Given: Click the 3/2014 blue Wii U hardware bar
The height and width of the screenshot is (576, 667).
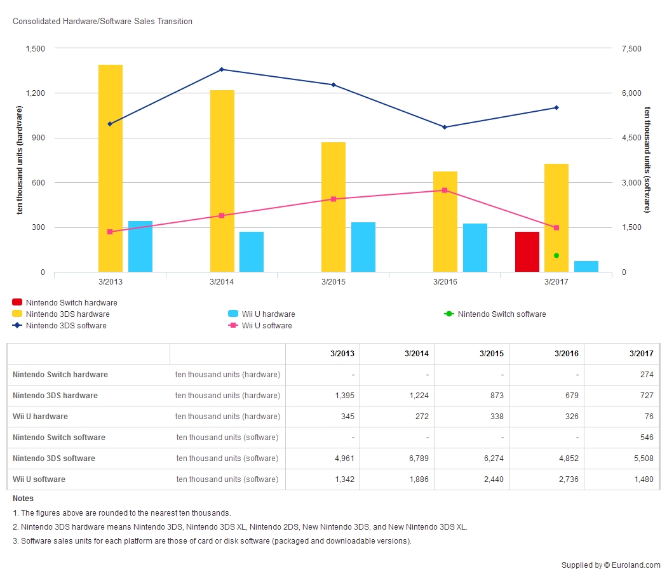Looking at the screenshot, I should coord(252,252).
